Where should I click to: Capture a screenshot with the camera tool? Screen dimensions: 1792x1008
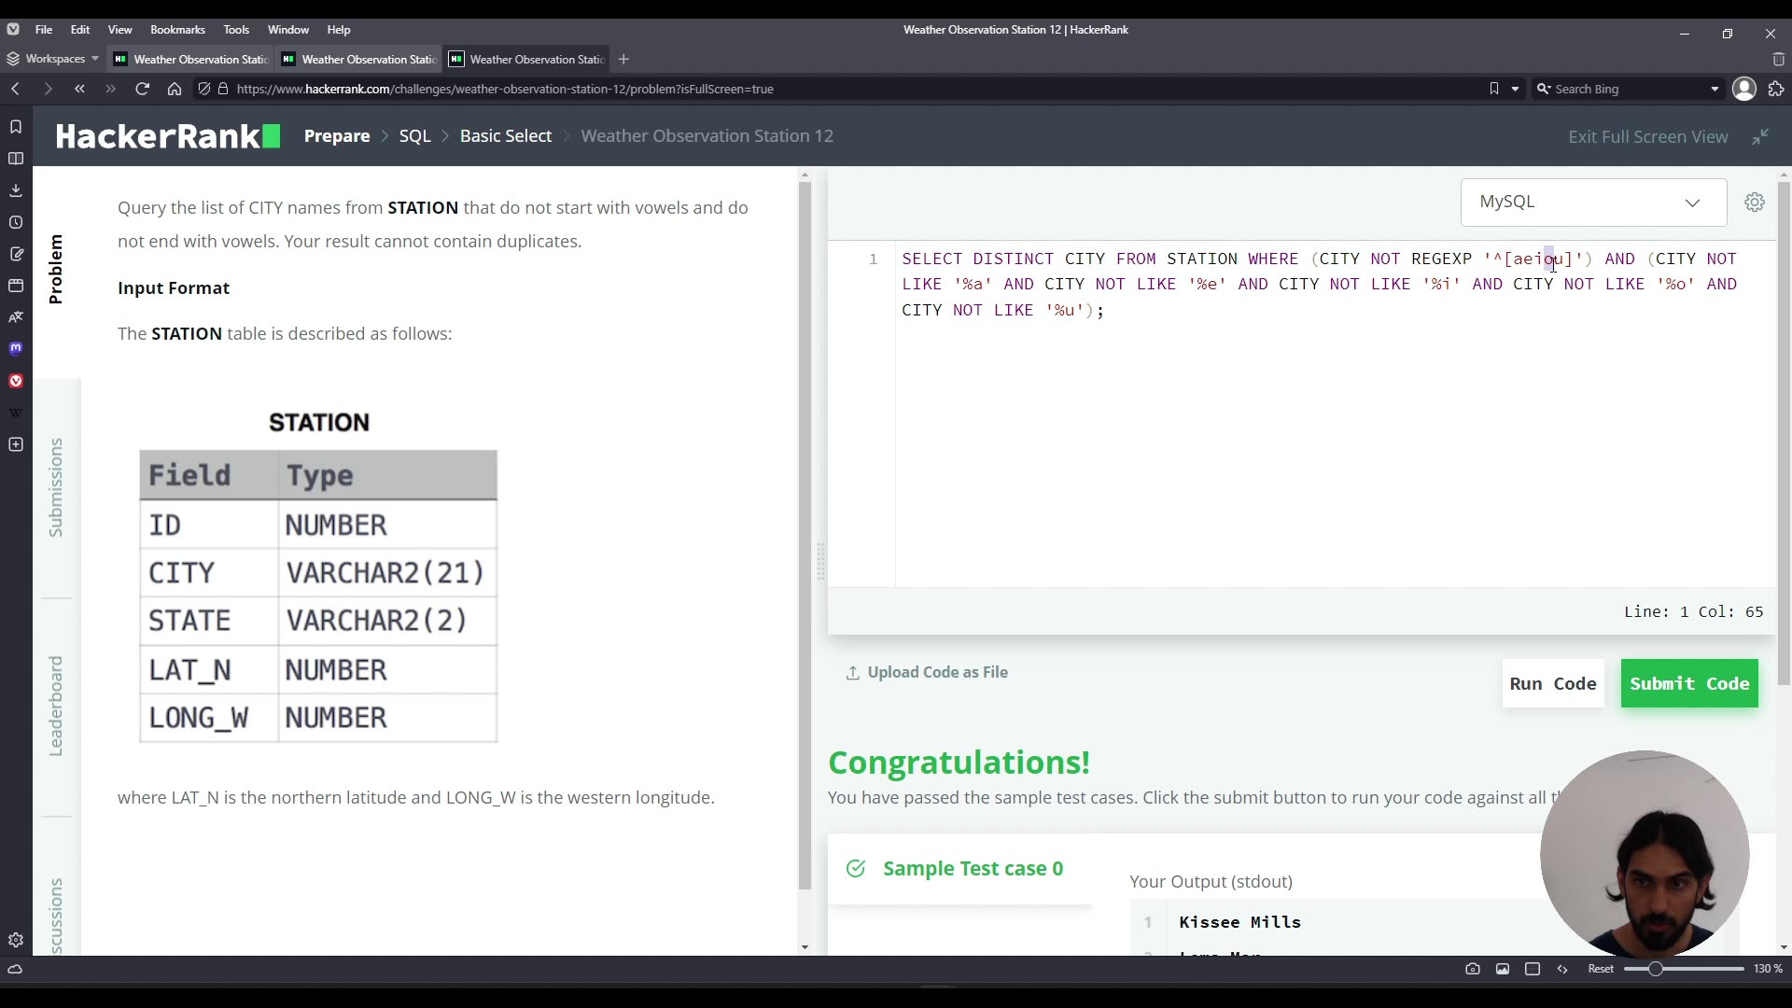pyautogui.click(x=1473, y=970)
